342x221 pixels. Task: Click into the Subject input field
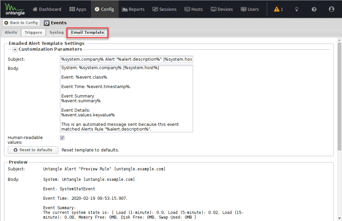point(126,59)
